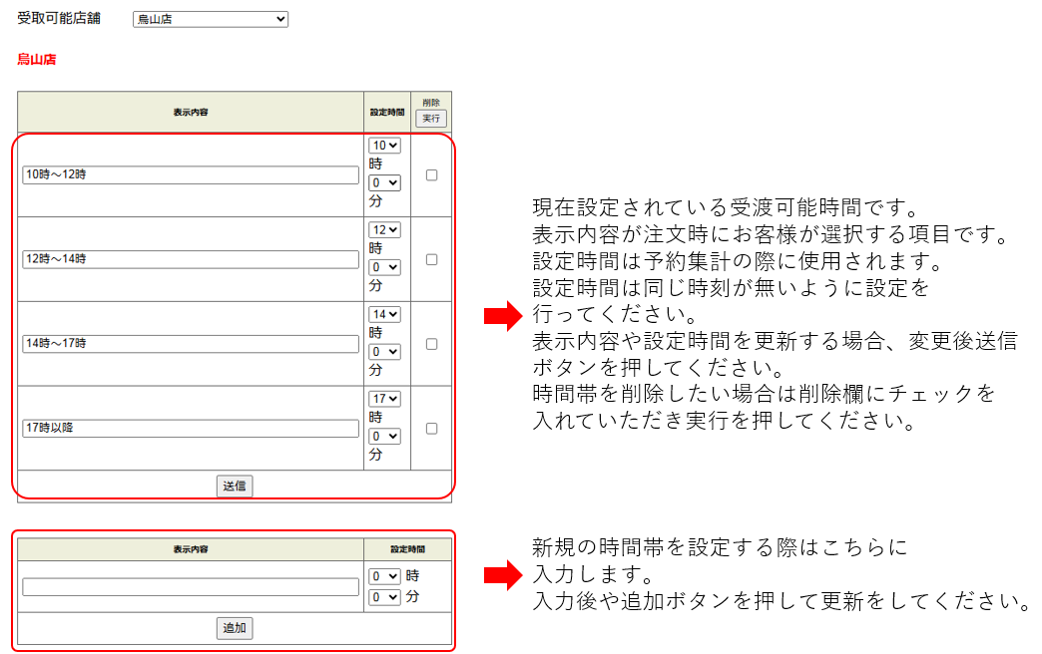Check delete box for 12時～14時 row

431,259
